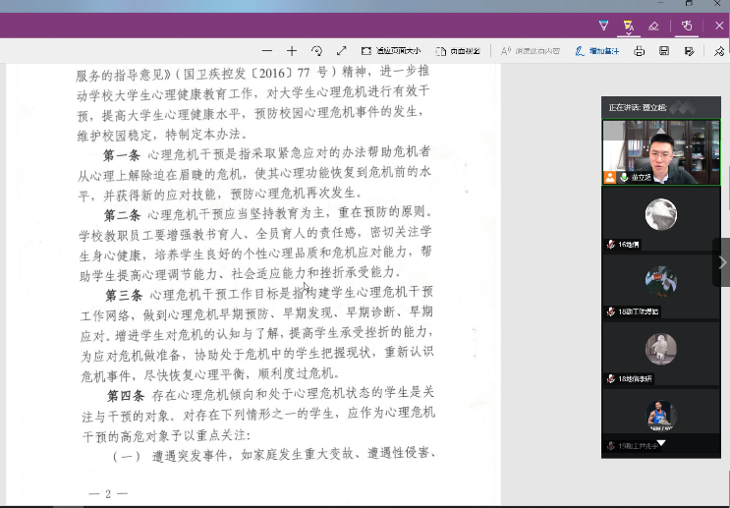Choose the eraser tool
This screenshot has width=730, height=508.
coord(653,26)
